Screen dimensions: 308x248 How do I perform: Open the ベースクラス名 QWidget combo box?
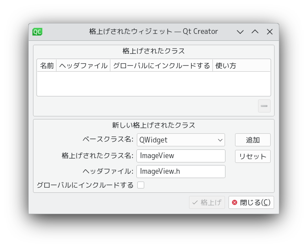[181, 140]
